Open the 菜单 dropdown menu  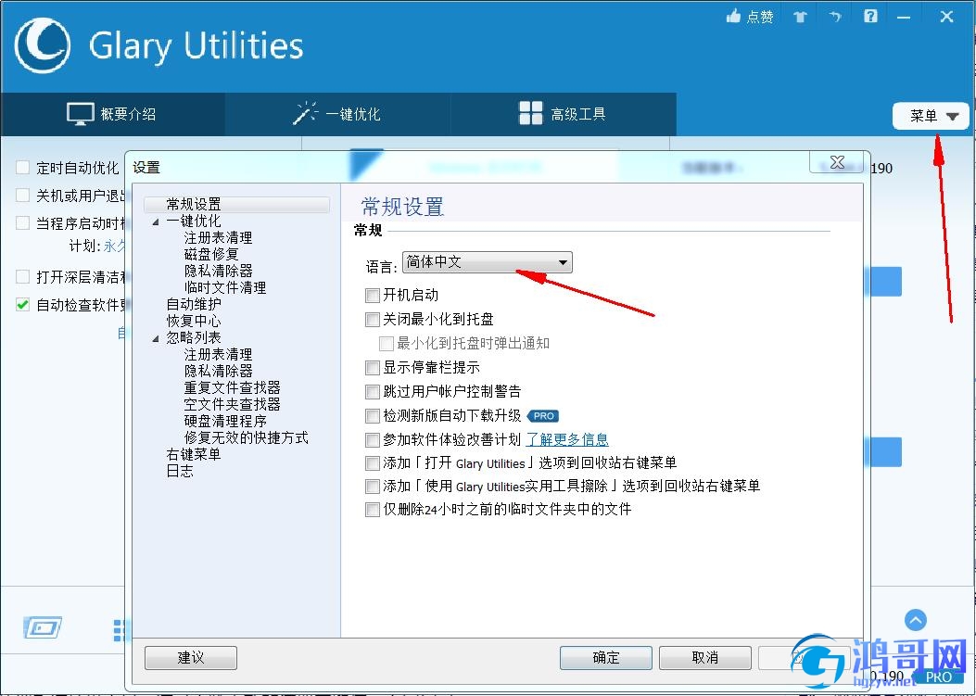(931, 116)
